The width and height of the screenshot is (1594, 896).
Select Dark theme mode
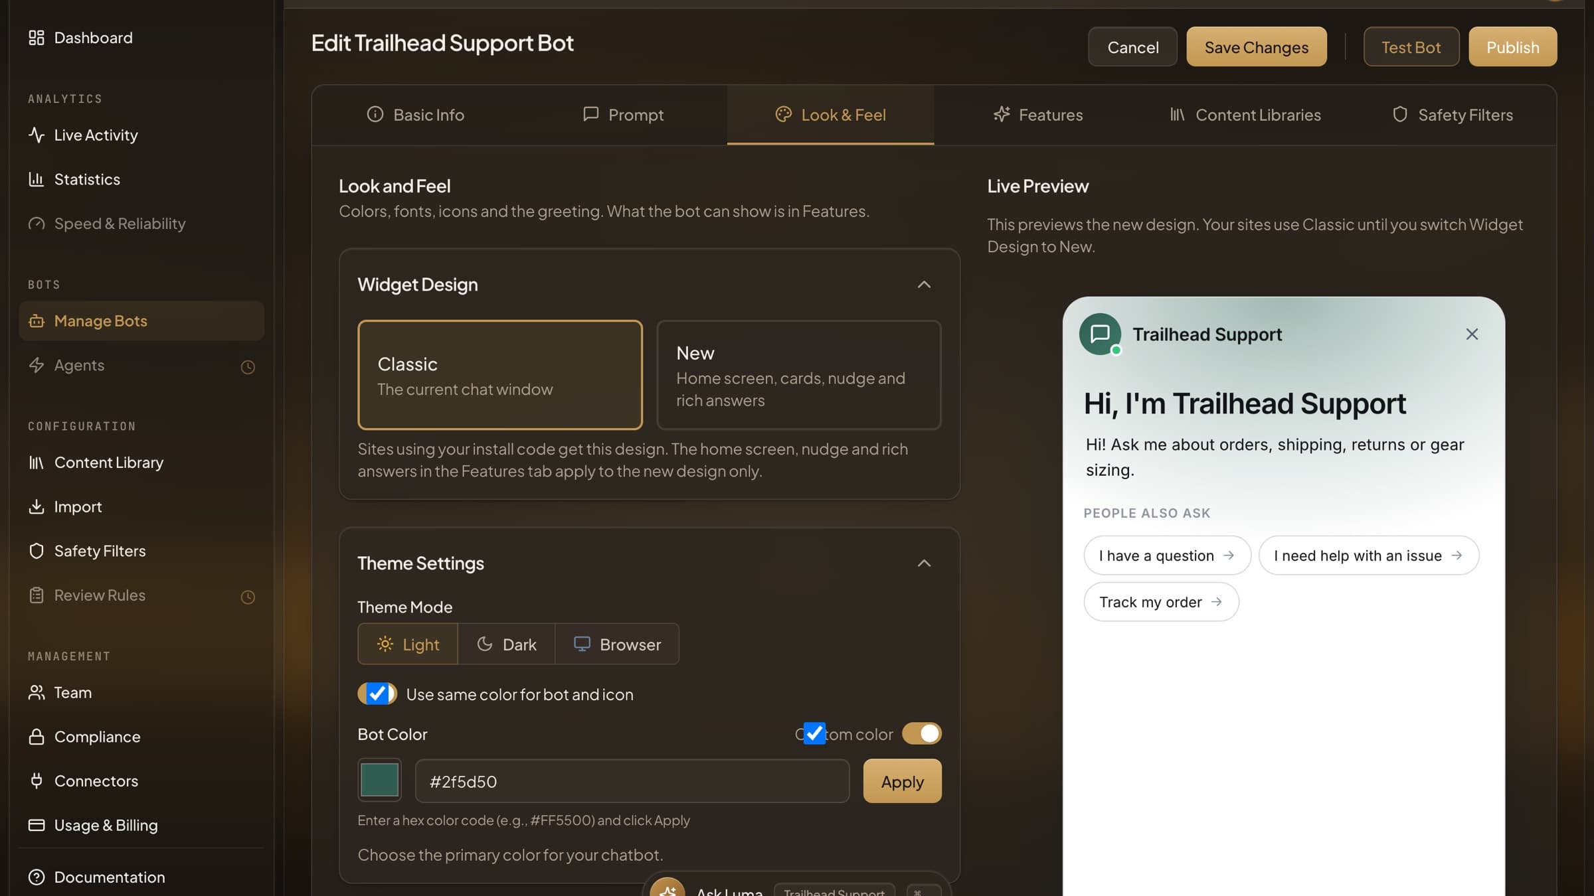point(506,644)
